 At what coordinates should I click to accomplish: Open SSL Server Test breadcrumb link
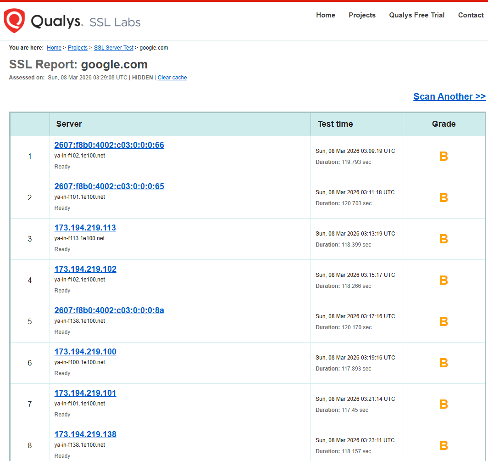point(114,48)
